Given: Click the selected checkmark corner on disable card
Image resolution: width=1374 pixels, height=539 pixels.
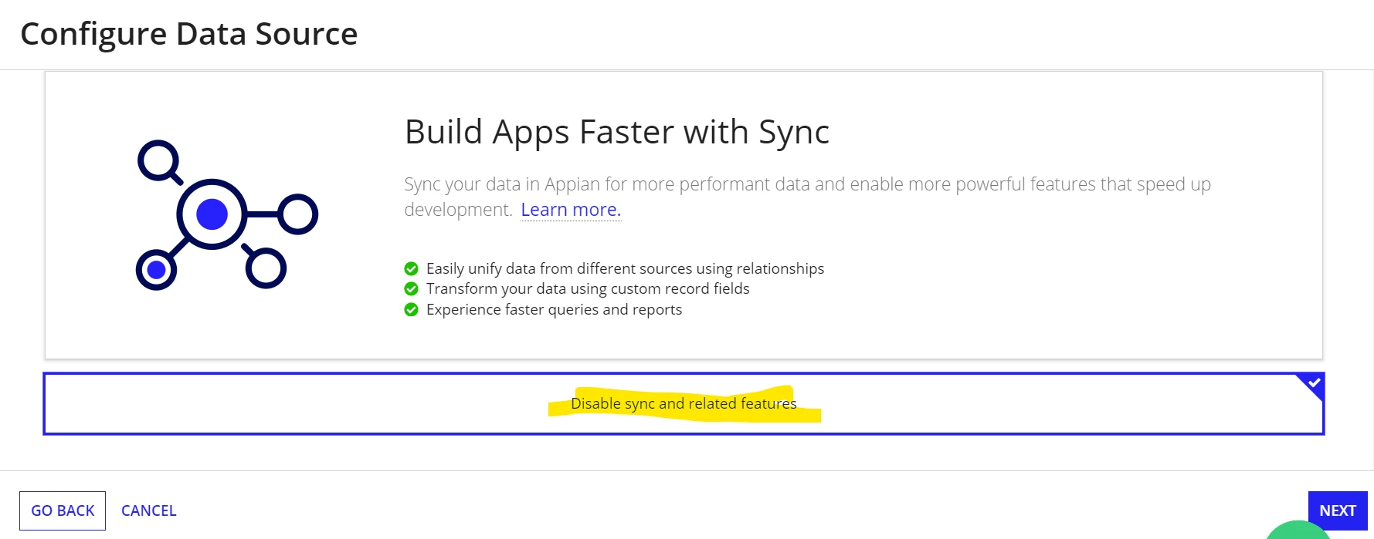Looking at the screenshot, I should point(1312,384).
